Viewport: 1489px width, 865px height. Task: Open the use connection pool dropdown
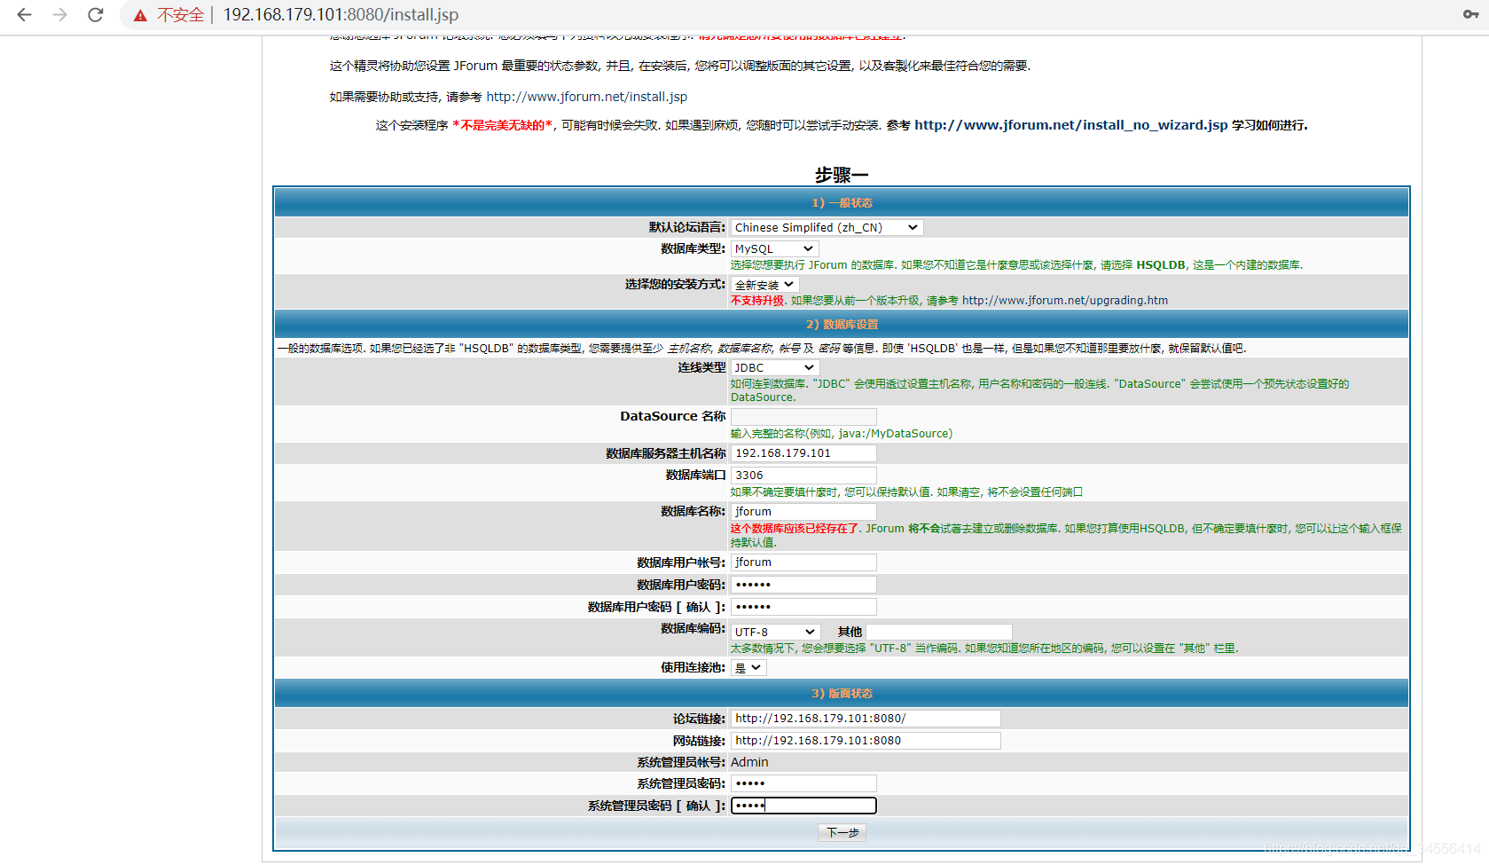tap(748, 668)
